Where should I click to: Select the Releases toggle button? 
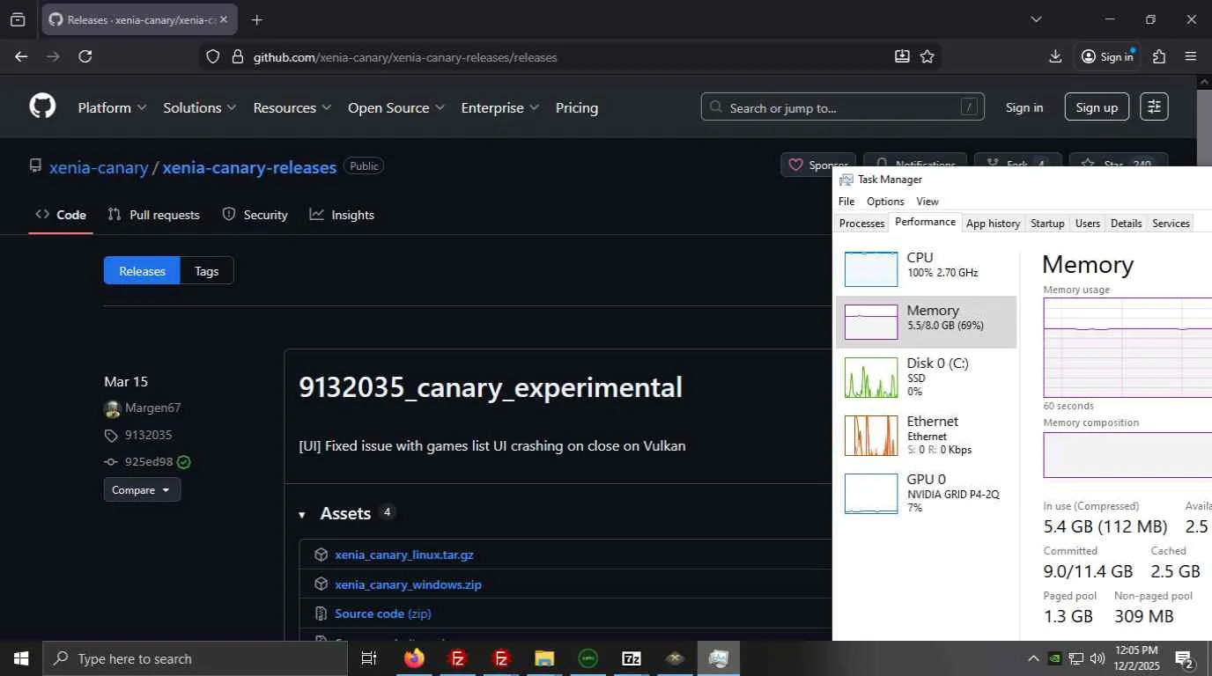point(142,271)
